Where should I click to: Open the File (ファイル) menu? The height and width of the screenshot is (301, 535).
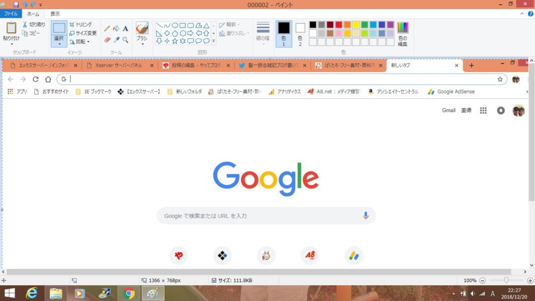(11, 14)
